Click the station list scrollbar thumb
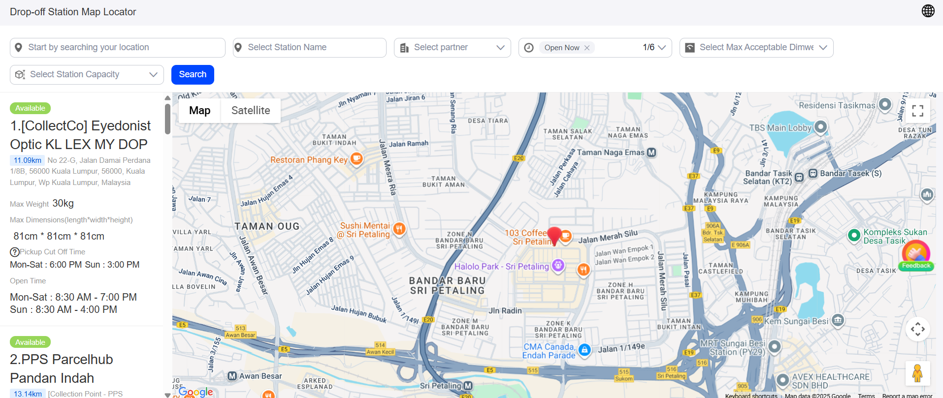The height and width of the screenshot is (398, 943). click(167, 119)
